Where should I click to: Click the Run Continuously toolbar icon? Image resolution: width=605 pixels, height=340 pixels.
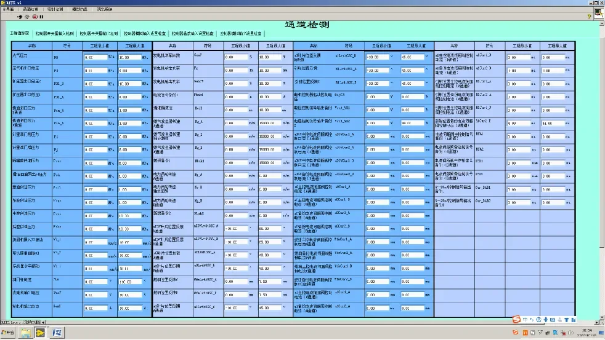(x=27, y=17)
